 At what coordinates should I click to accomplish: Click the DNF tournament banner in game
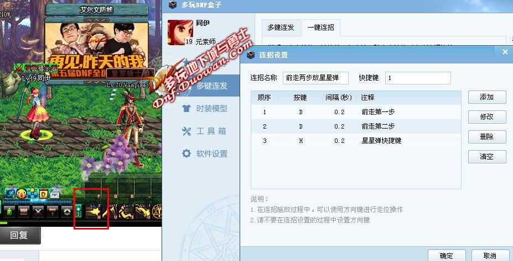pyautogui.click(x=97, y=49)
